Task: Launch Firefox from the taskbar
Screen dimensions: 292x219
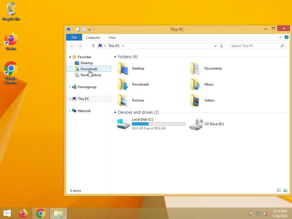Action: [23, 213]
